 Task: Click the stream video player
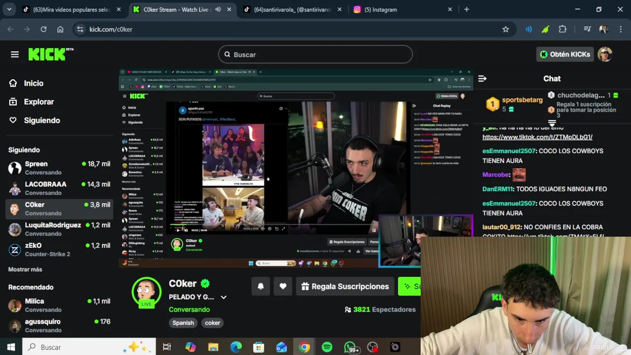[296, 168]
